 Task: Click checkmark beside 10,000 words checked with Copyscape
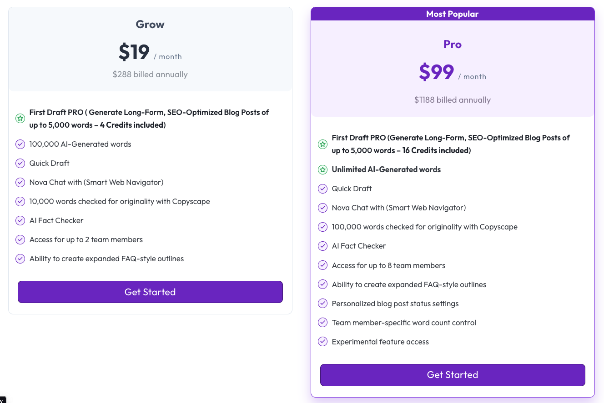[20, 201]
